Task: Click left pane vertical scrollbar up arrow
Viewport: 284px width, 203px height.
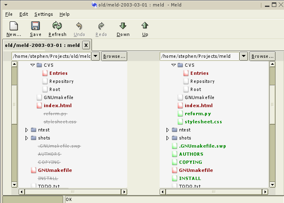Action: pos(14,64)
